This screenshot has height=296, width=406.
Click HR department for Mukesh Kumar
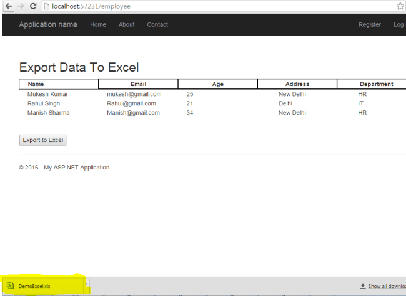click(x=362, y=94)
